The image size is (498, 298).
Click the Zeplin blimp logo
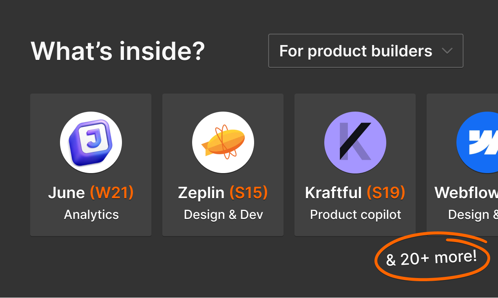click(223, 143)
